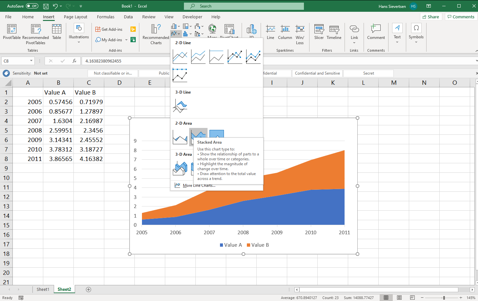
Task: Open the Developer tab
Action: [x=192, y=17]
